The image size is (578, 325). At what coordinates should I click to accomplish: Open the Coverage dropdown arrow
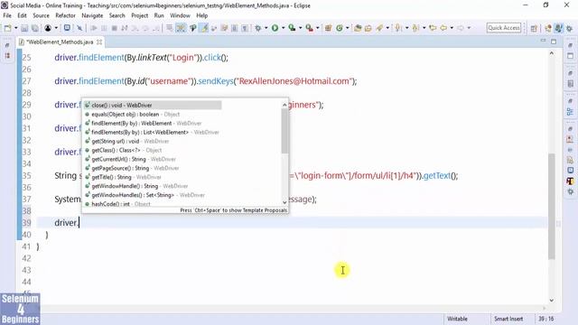coord(301,28)
